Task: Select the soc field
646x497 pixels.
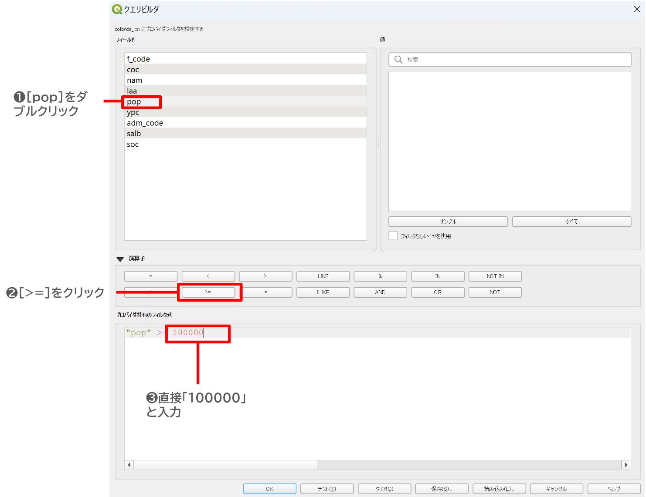Action: [x=245, y=144]
